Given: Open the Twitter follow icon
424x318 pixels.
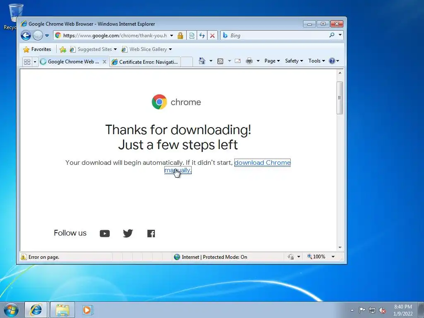Looking at the screenshot, I should pos(128,233).
